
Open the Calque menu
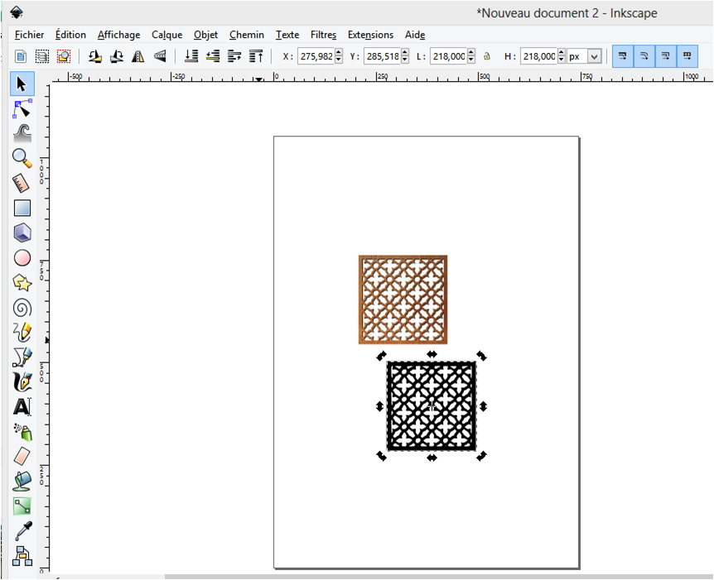pos(166,35)
